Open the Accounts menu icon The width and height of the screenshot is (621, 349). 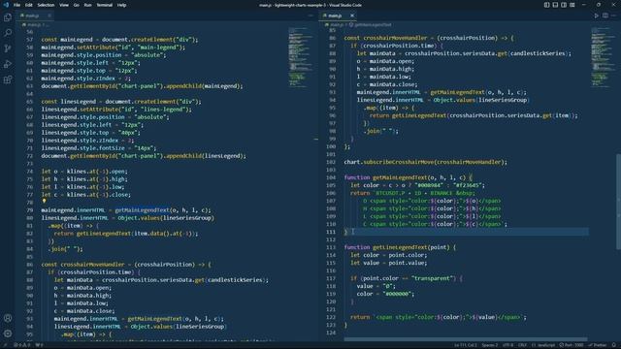click(x=8, y=318)
